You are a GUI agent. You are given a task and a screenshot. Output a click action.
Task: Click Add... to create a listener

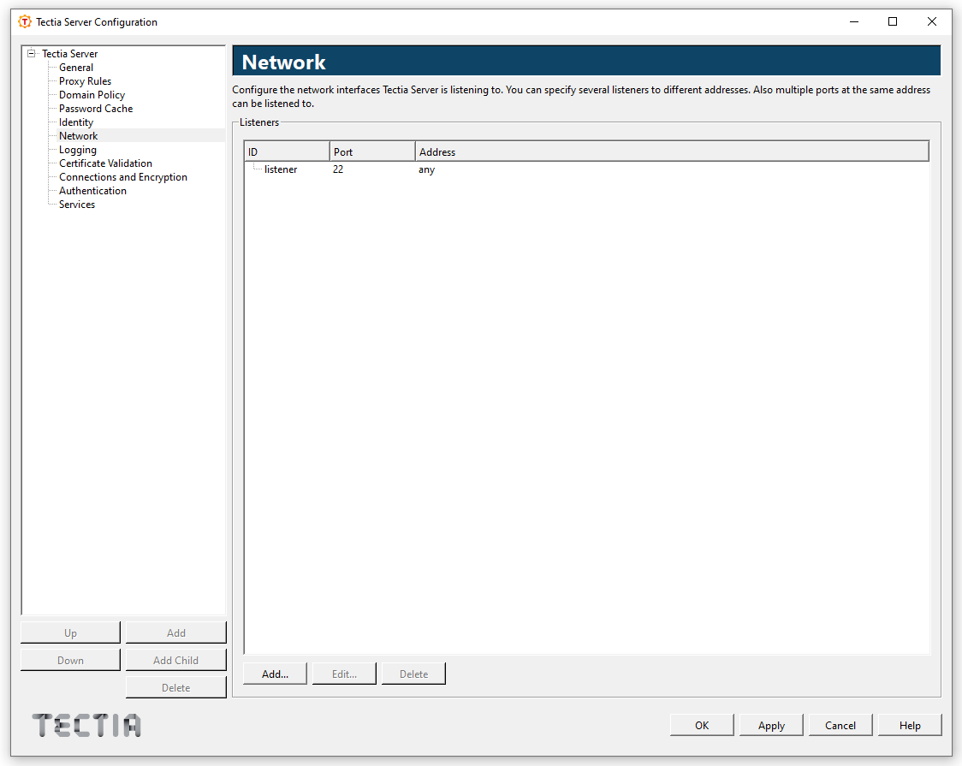point(275,674)
